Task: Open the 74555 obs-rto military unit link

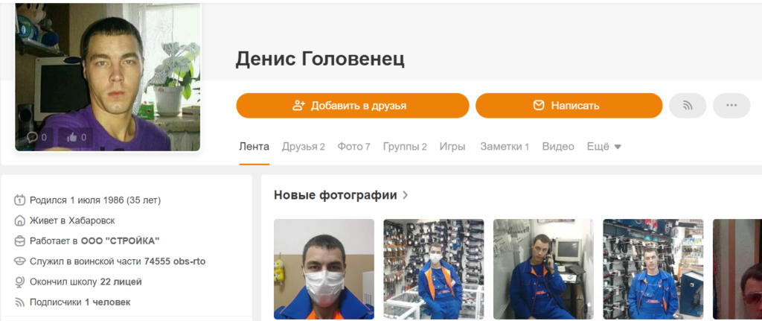Action: pyautogui.click(x=174, y=261)
